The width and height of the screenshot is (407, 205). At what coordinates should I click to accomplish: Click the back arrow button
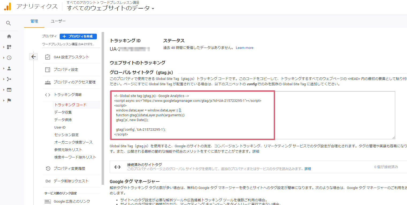coord(33,57)
